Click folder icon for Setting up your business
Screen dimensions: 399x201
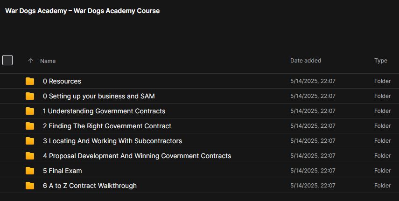coord(30,96)
